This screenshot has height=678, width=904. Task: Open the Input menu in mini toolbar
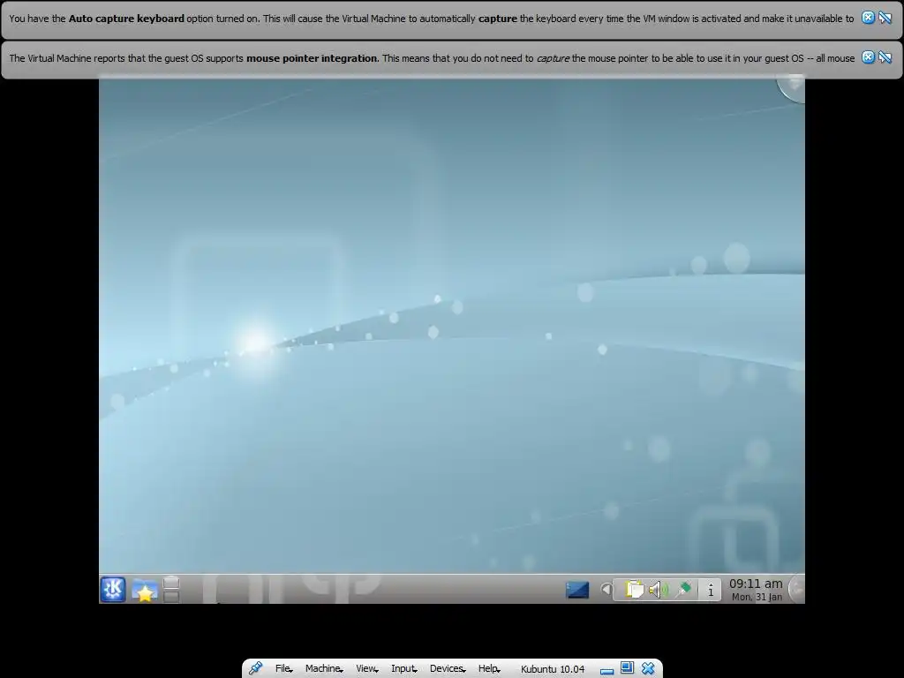[403, 668]
